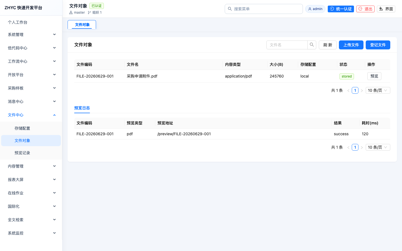Focus the 搜索菜单 search field
Screen dimensions: 402x251
pyautogui.click(x=264, y=9)
